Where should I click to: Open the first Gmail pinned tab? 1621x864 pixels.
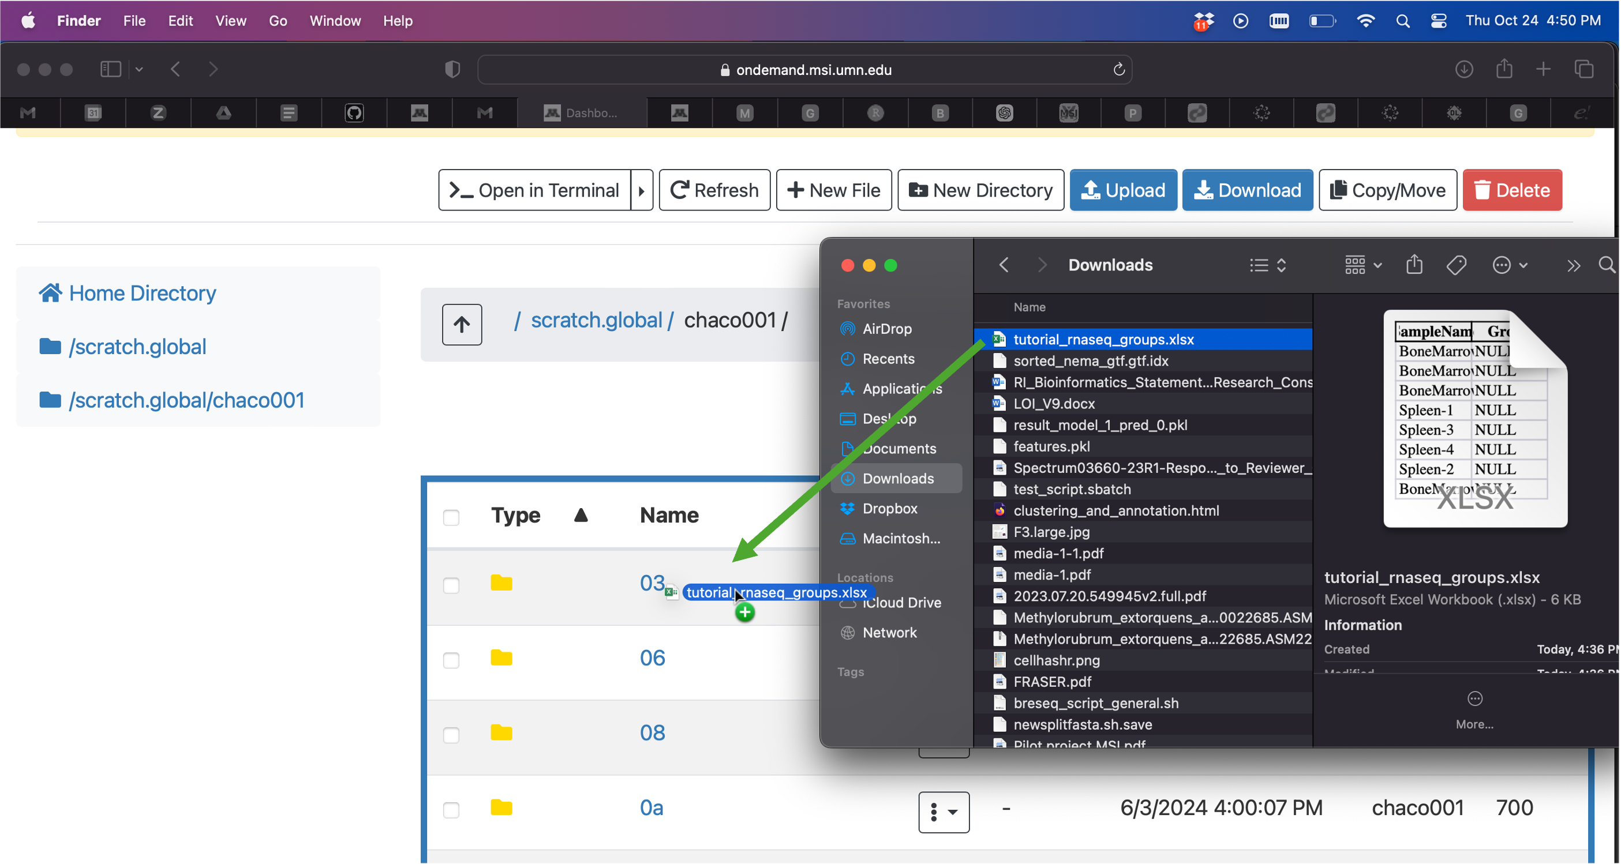[x=28, y=113]
